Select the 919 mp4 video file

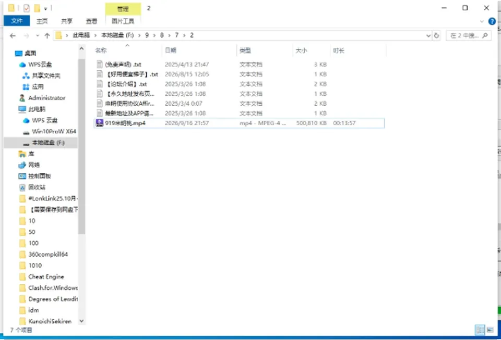click(x=239, y=123)
